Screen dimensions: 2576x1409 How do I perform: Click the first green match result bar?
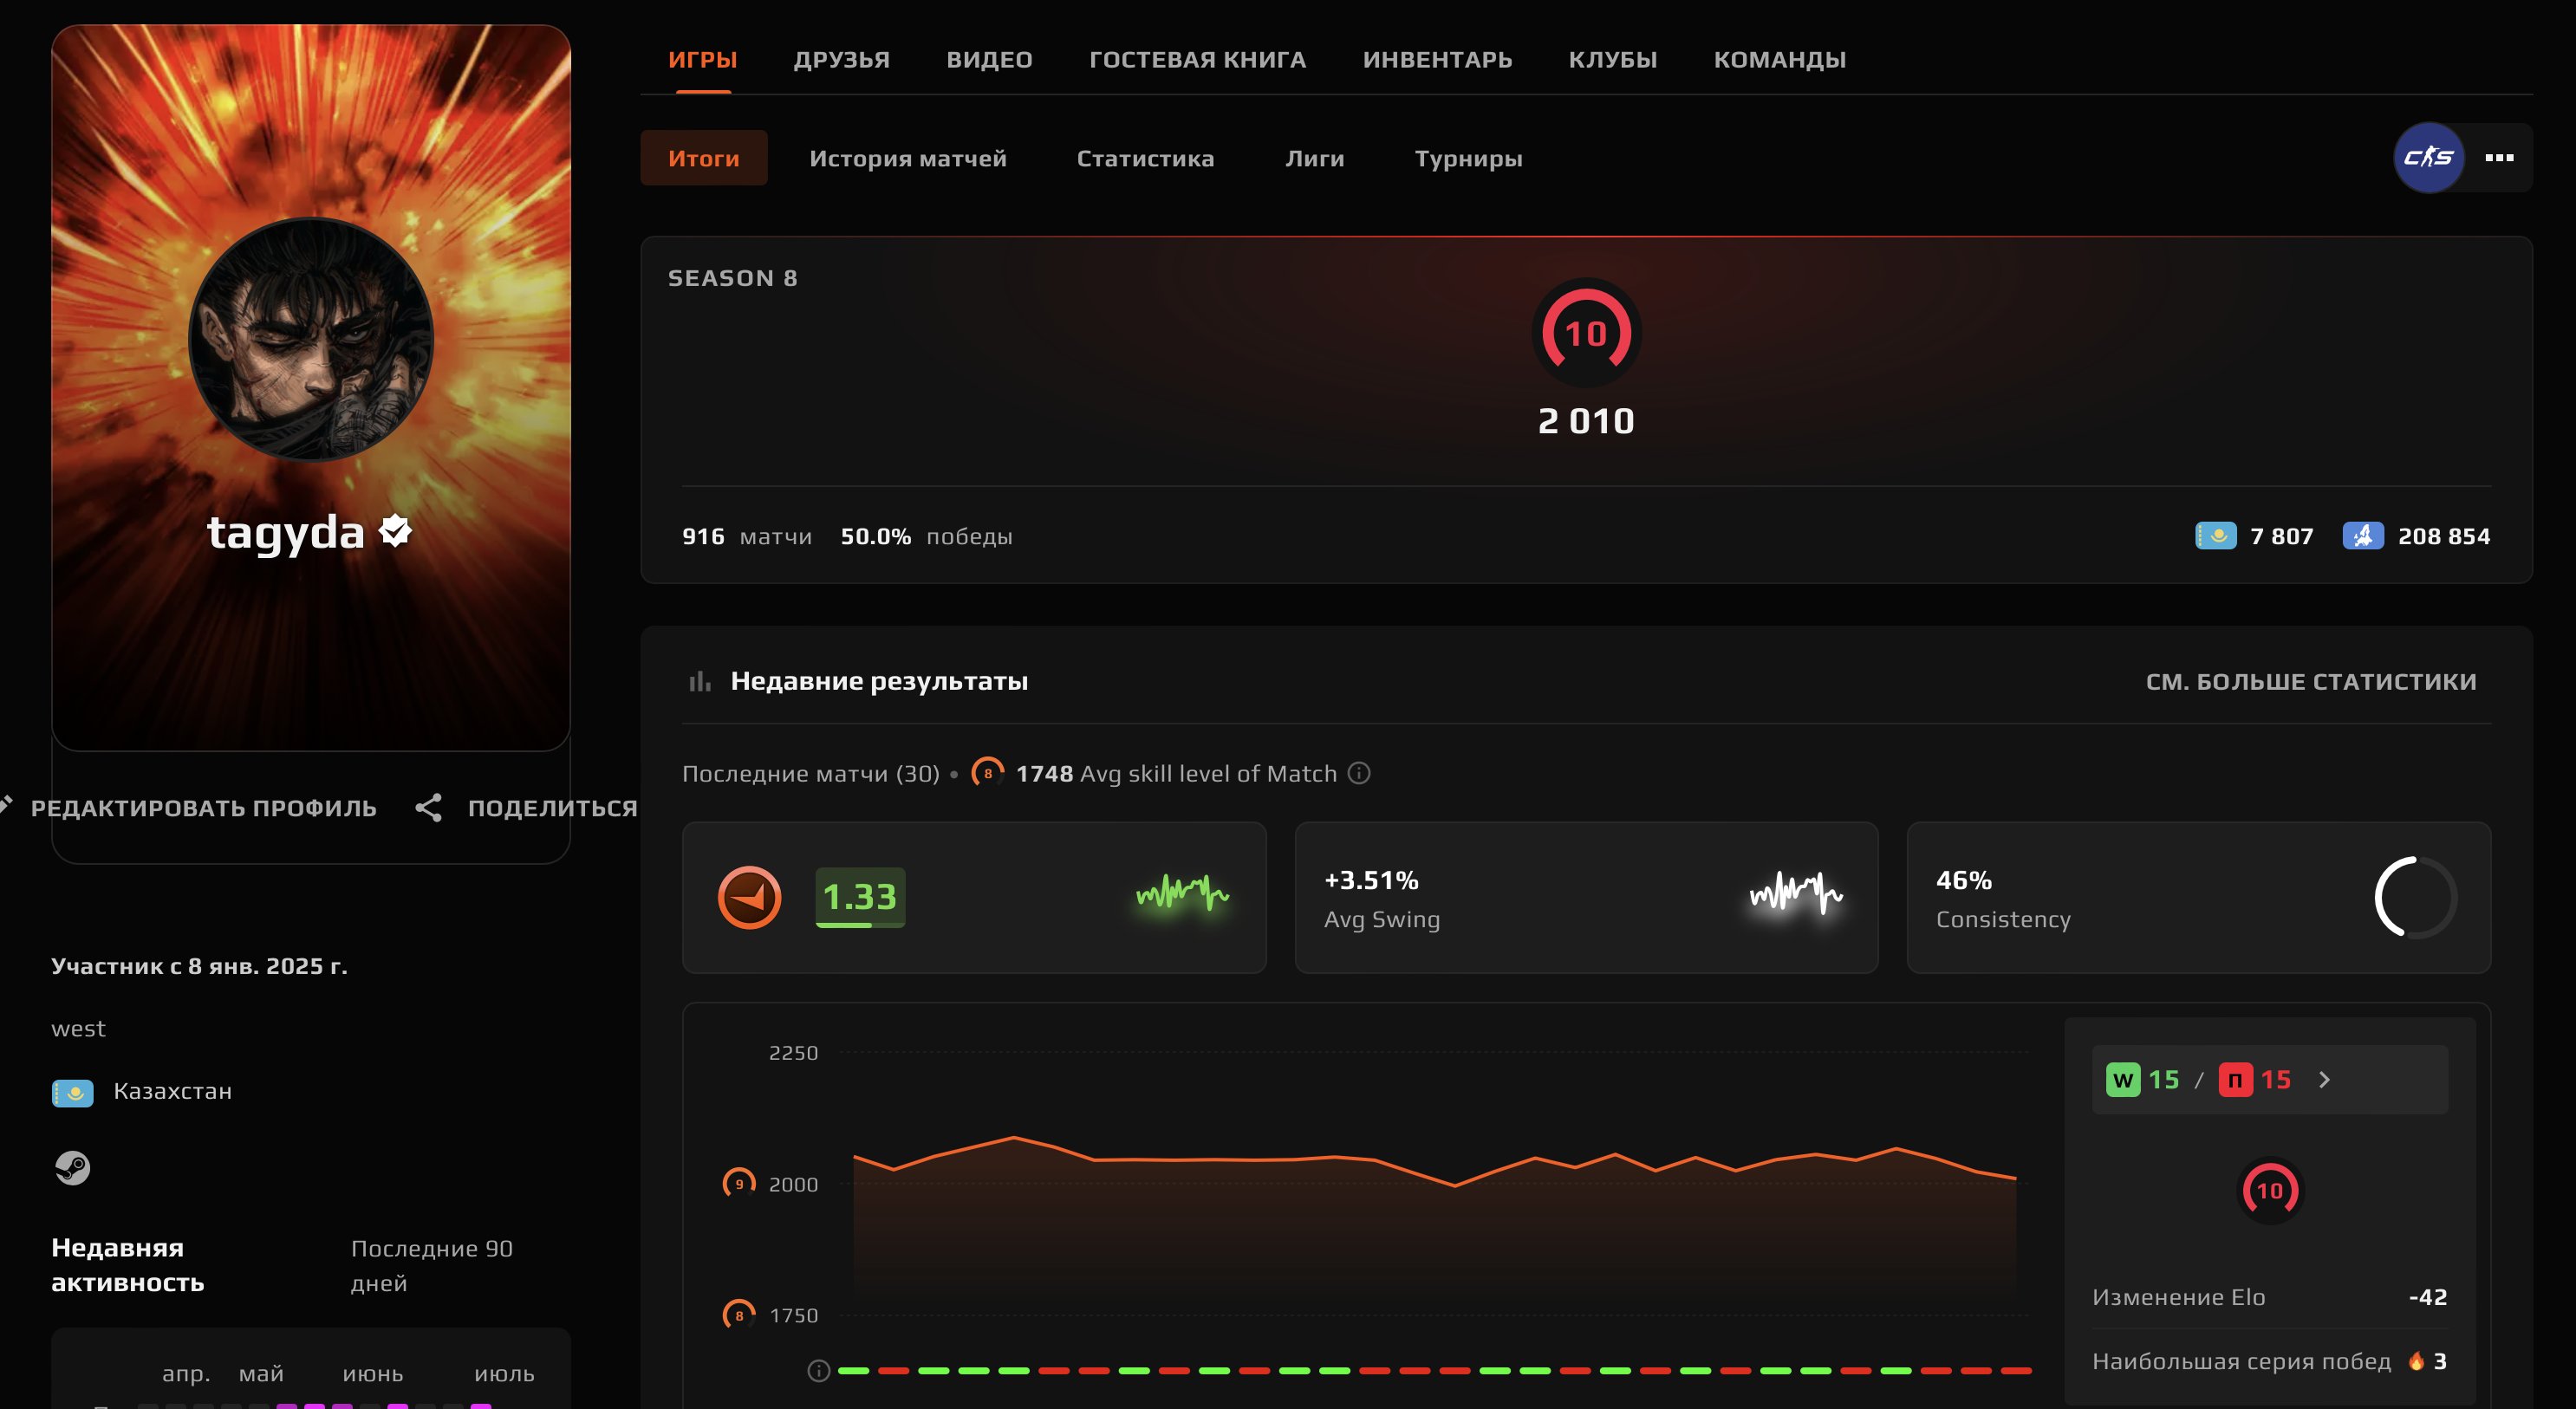pyautogui.click(x=853, y=1371)
